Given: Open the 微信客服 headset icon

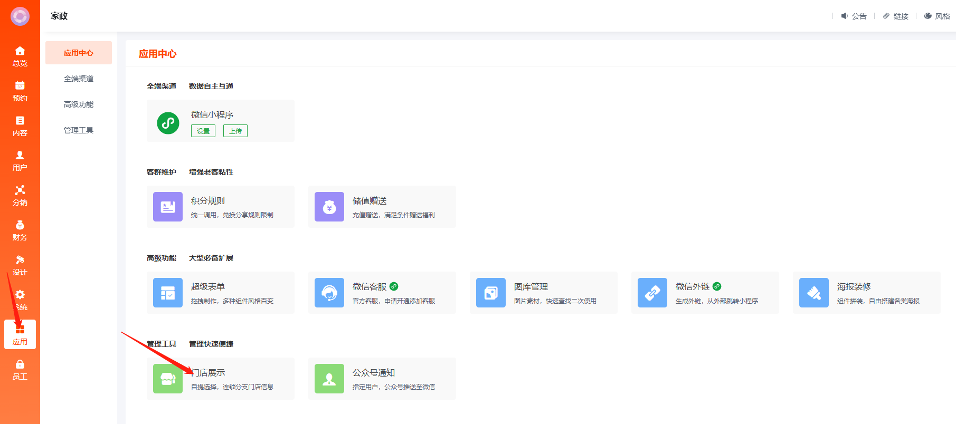Looking at the screenshot, I should coord(329,293).
